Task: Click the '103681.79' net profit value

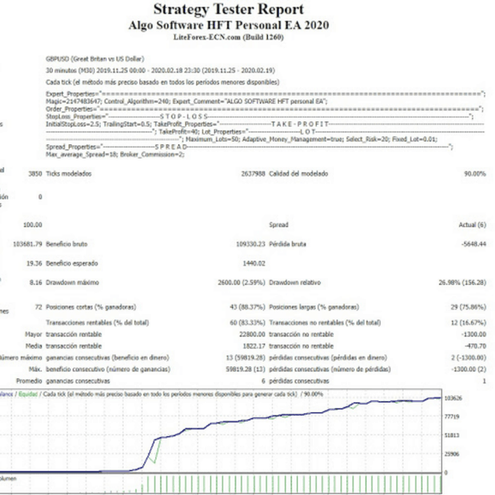Action: tap(27, 244)
